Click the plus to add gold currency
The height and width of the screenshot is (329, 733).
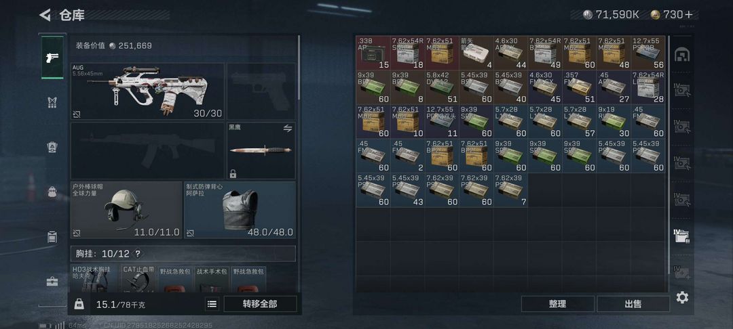point(688,14)
